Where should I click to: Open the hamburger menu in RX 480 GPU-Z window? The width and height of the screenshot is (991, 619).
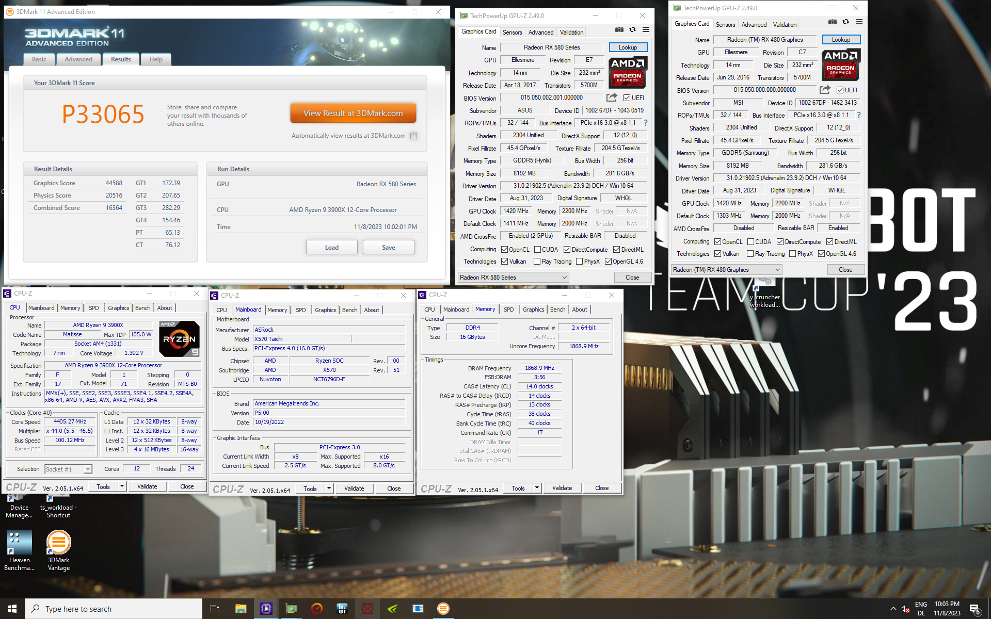pyautogui.click(x=859, y=22)
